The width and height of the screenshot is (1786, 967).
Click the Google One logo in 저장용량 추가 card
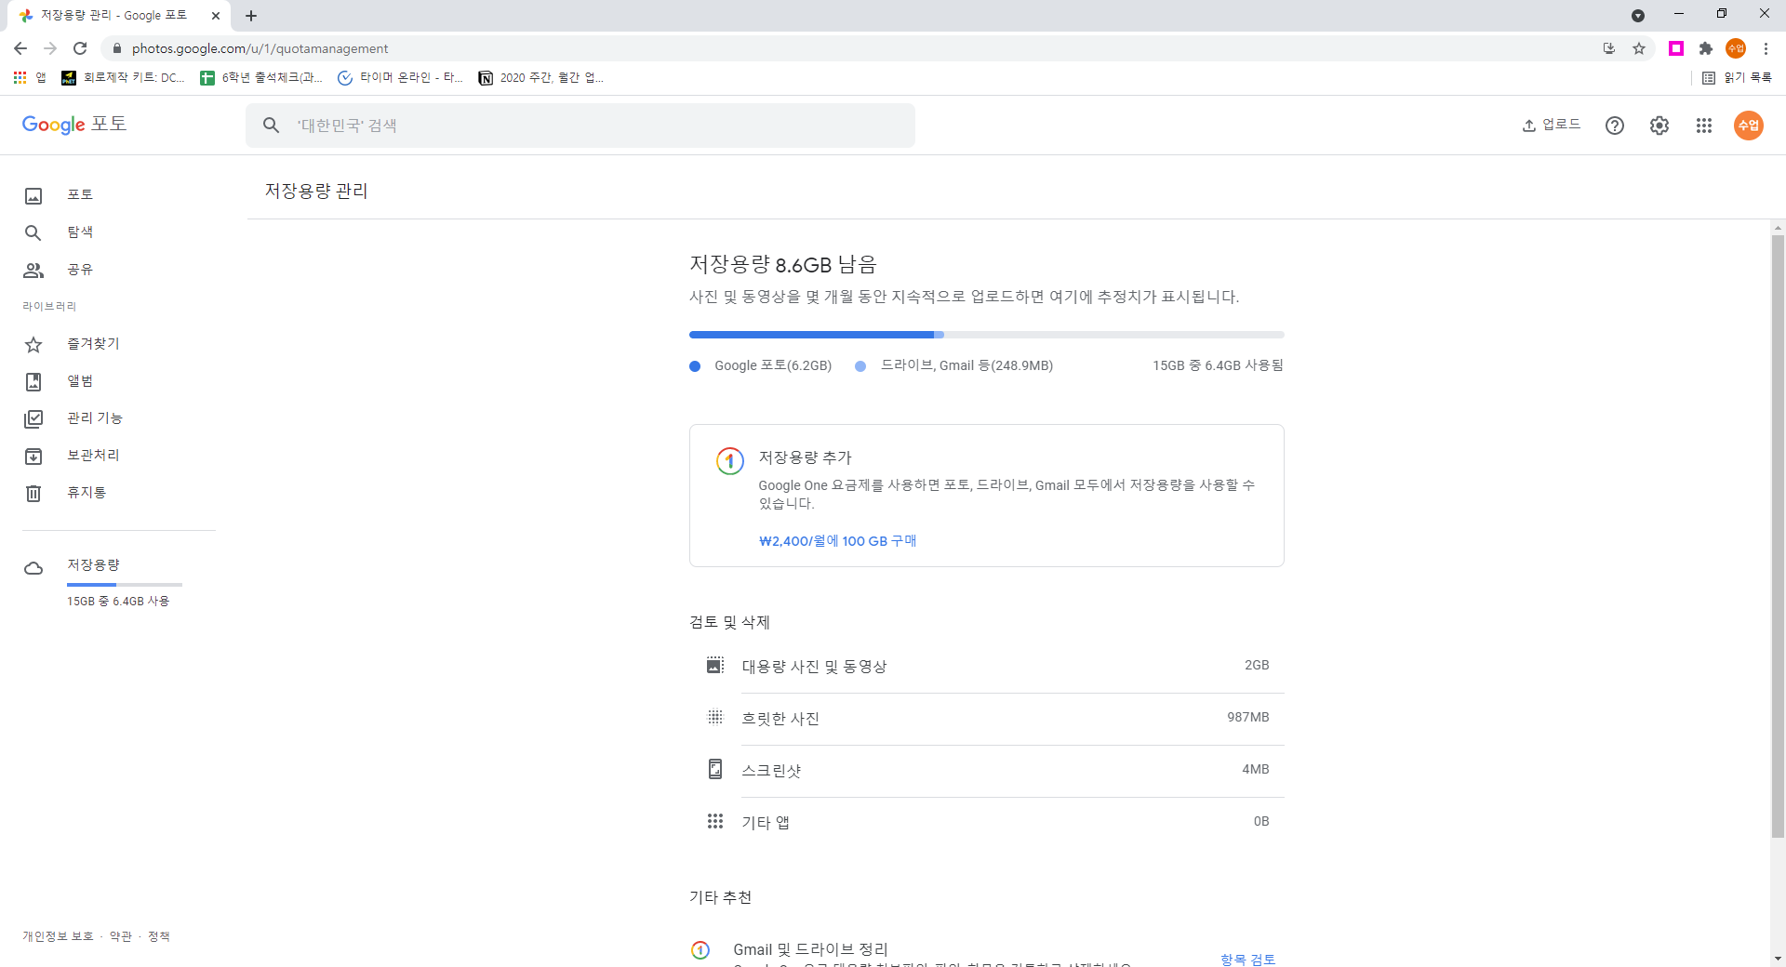729,460
